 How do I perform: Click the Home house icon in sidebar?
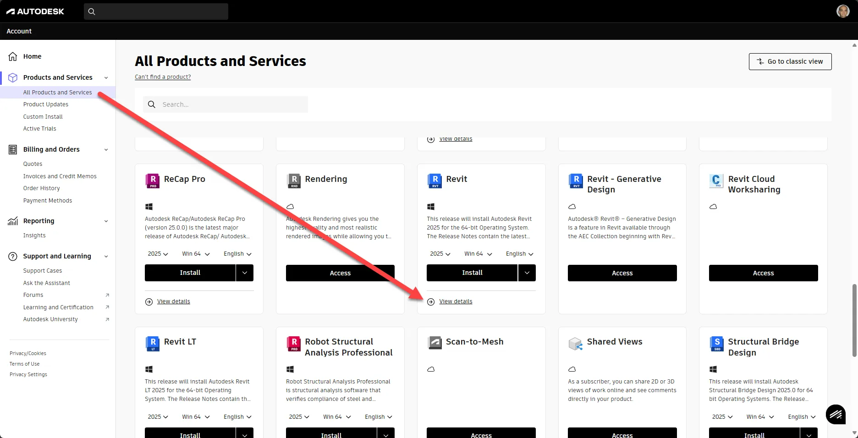click(13, 56)
